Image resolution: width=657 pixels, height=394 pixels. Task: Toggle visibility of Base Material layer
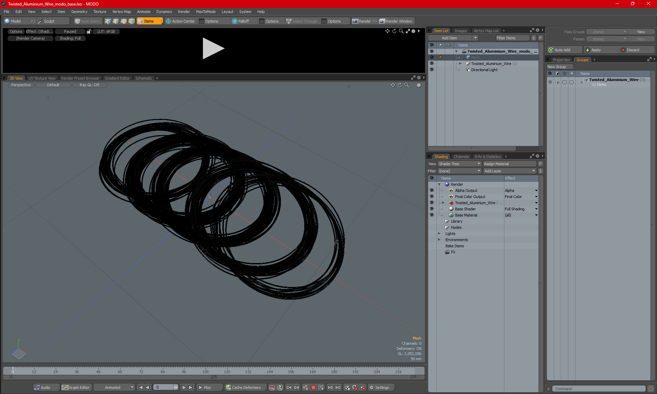pos(431,215)
